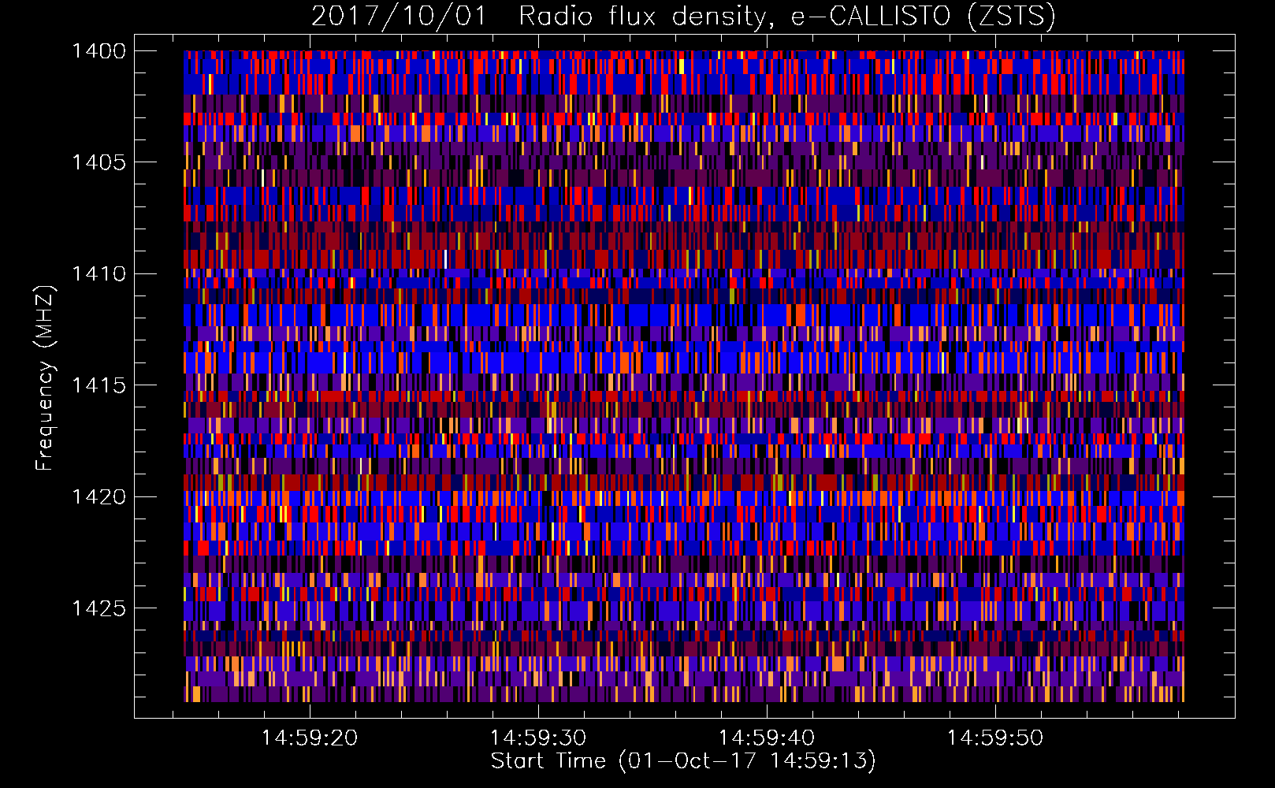Viewport: 1275px width, 788px height.
Task: Click the Start Time axis caption
Action: 683,761
